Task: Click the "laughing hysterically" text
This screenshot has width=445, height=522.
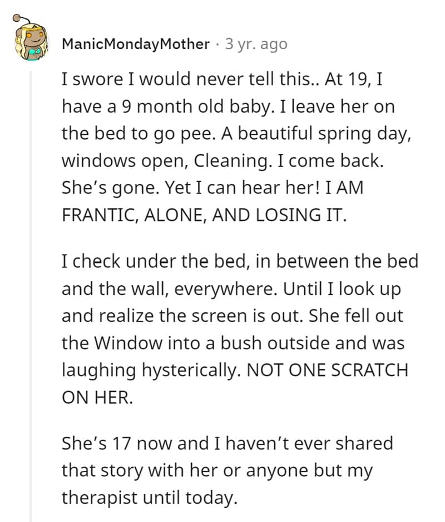Action: [149, 370]
